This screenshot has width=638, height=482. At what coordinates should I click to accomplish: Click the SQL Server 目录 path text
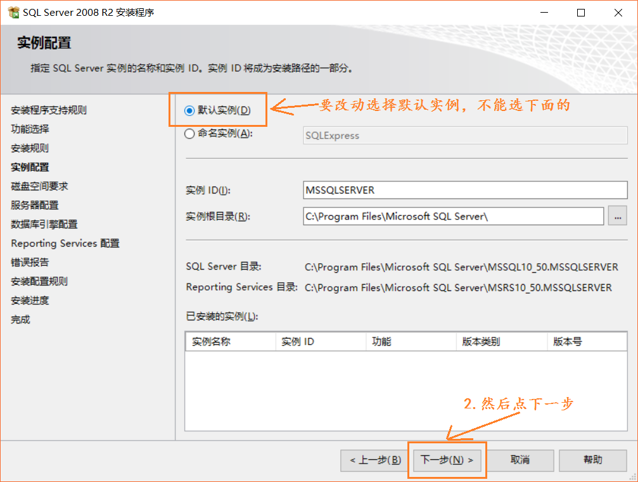461,267
